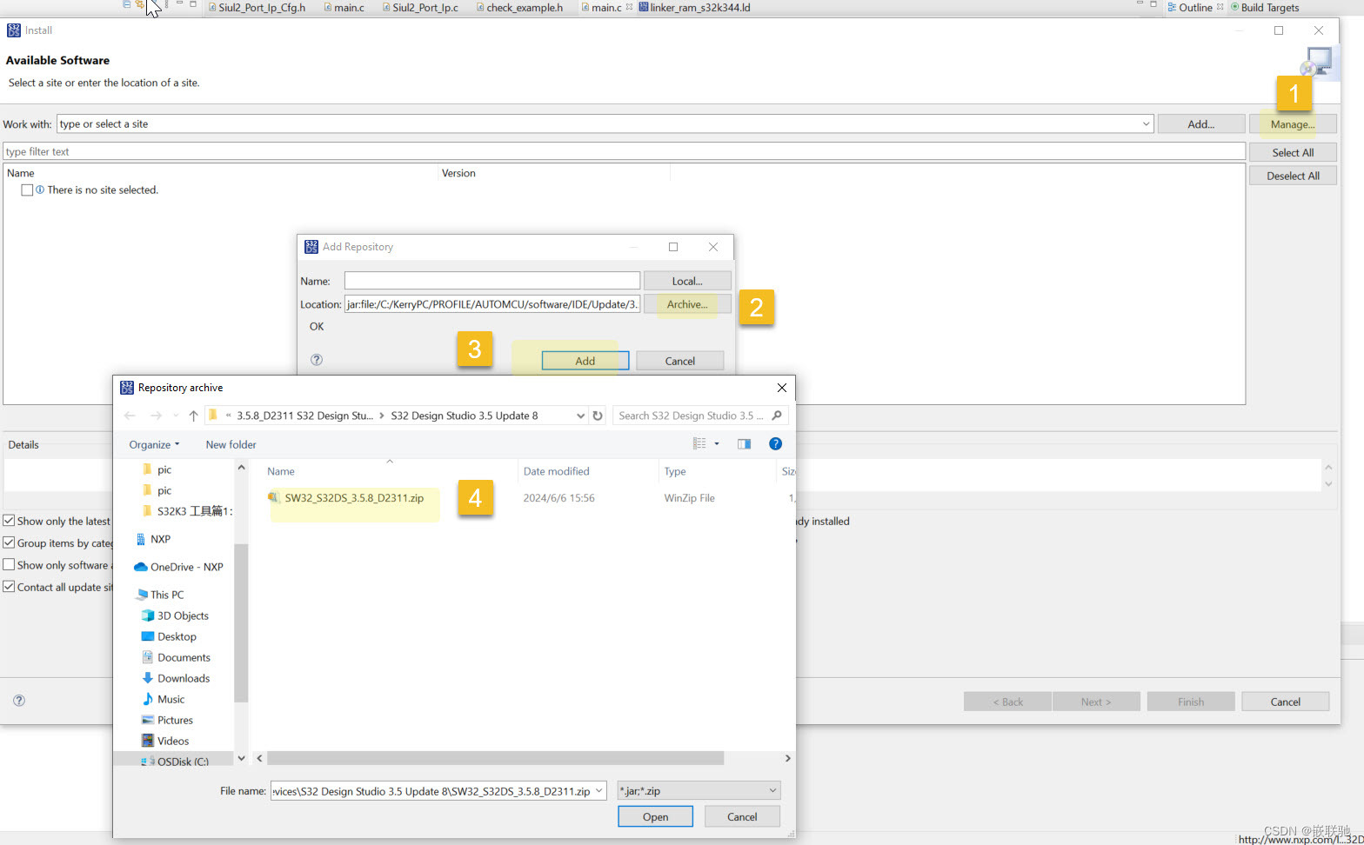
Task: Click the refresh icon in address bar
Action: tap(598, 416)
